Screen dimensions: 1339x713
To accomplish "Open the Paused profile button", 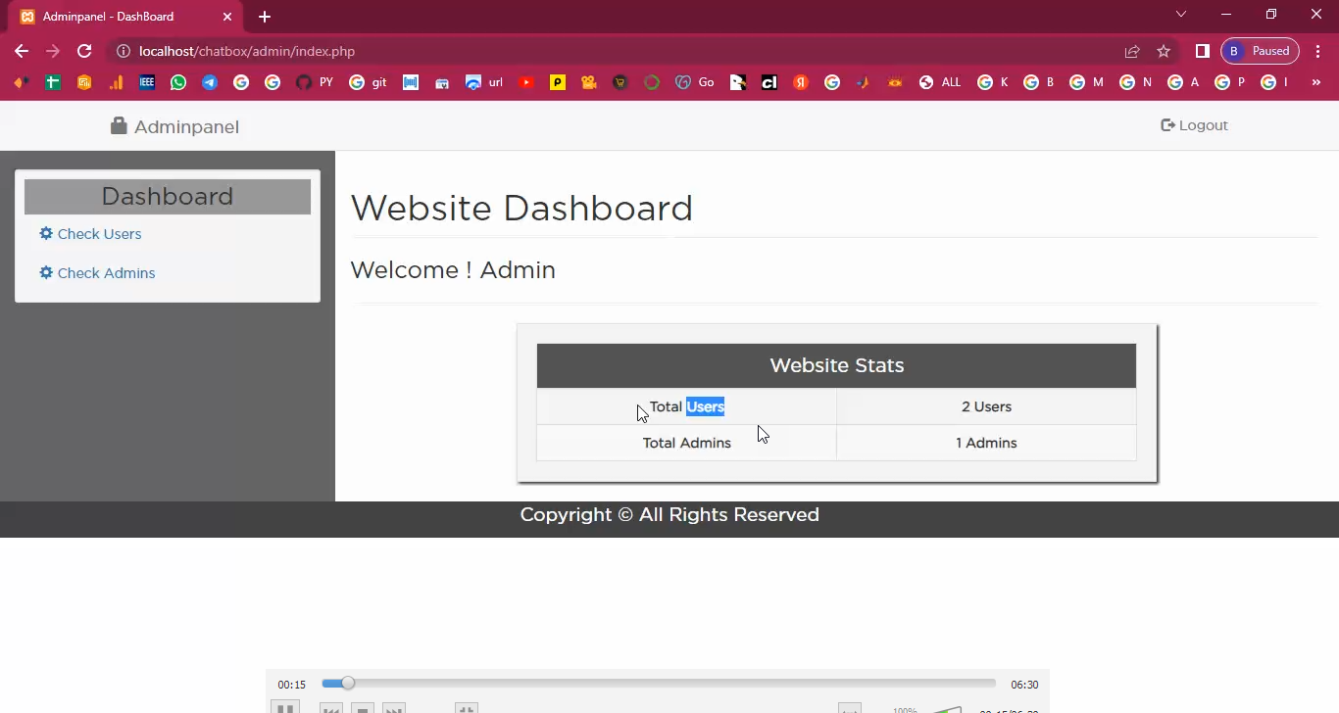I will pos(1260,51).
